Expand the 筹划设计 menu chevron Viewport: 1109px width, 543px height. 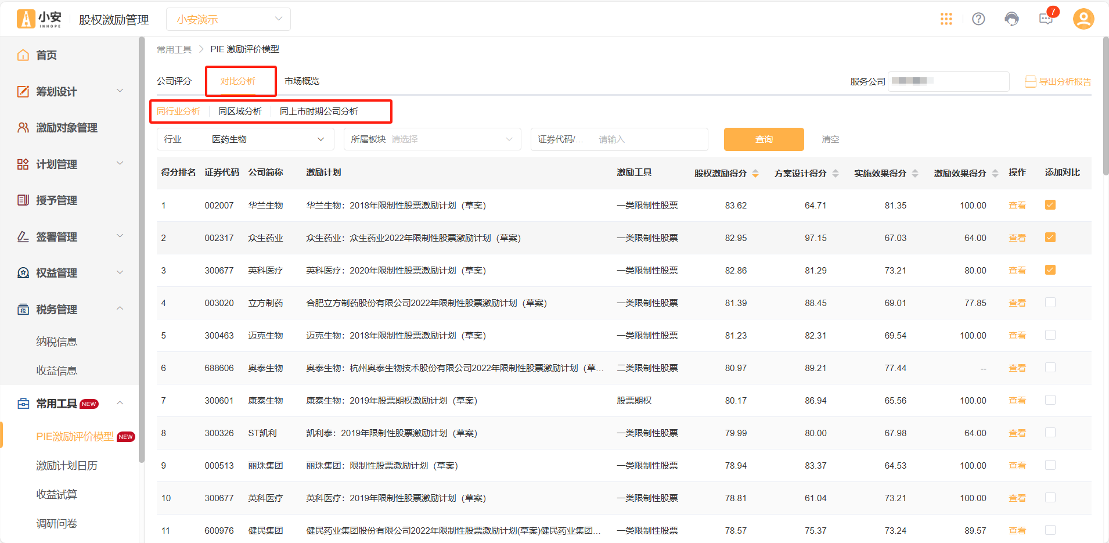(120, 91)
